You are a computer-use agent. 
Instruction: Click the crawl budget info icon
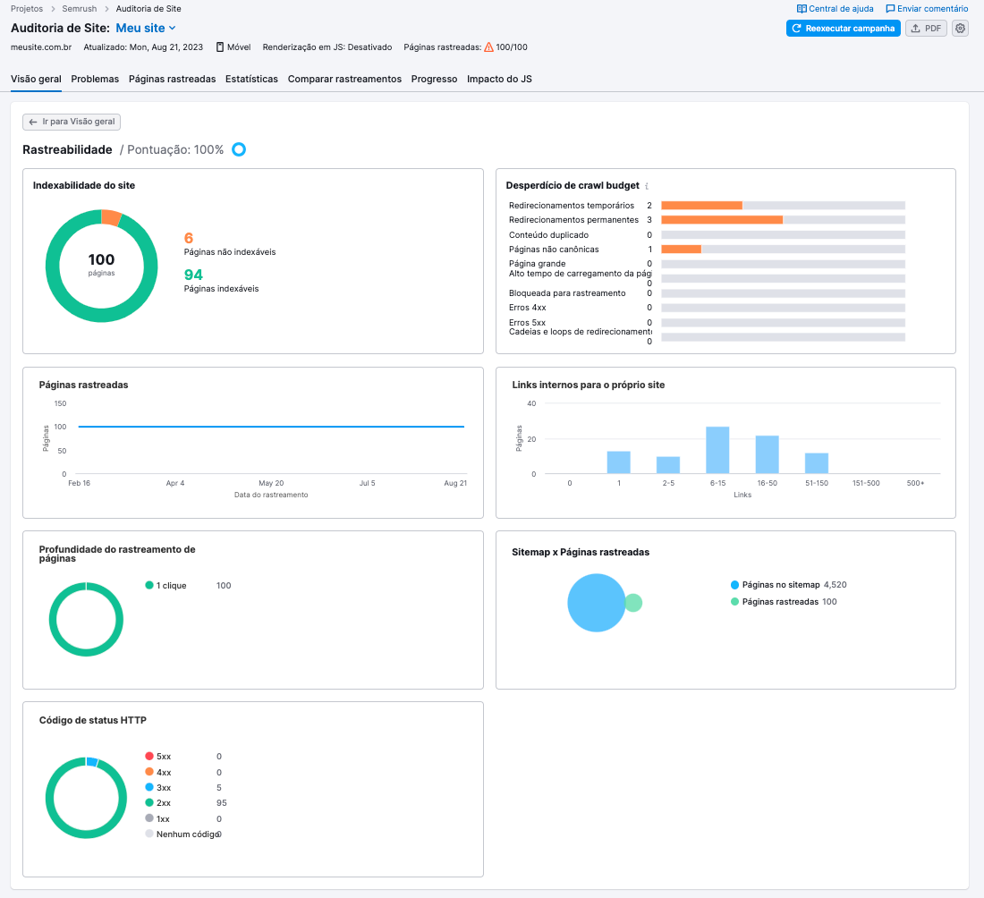(647, 186)
